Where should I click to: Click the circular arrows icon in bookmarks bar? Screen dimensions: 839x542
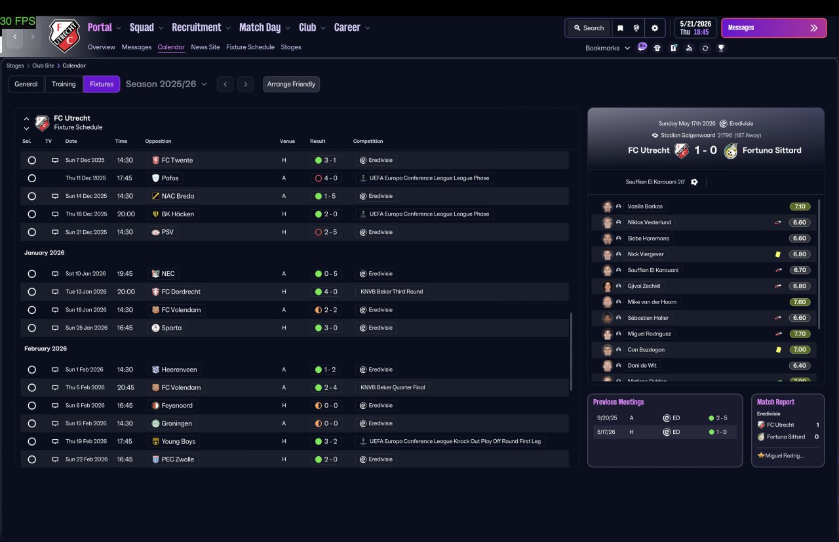click(705, 48)
